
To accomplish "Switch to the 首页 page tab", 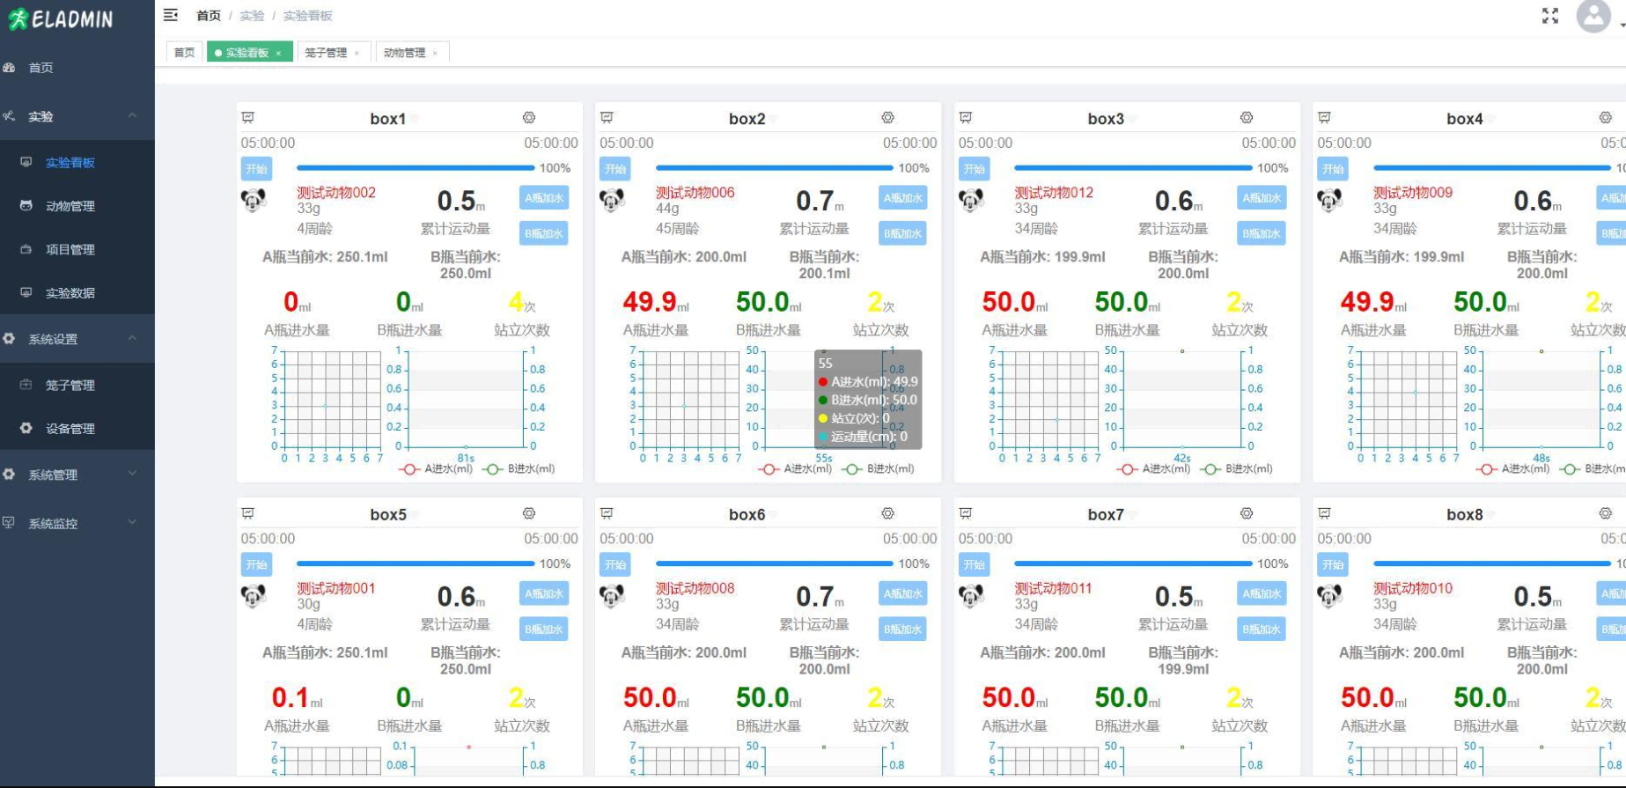I will click(x=184, y=53).
